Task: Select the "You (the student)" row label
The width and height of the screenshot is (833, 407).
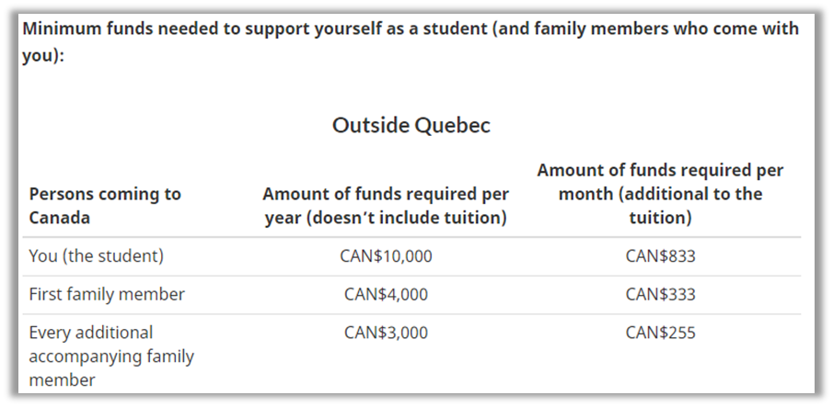Action: tap(97, 256)
